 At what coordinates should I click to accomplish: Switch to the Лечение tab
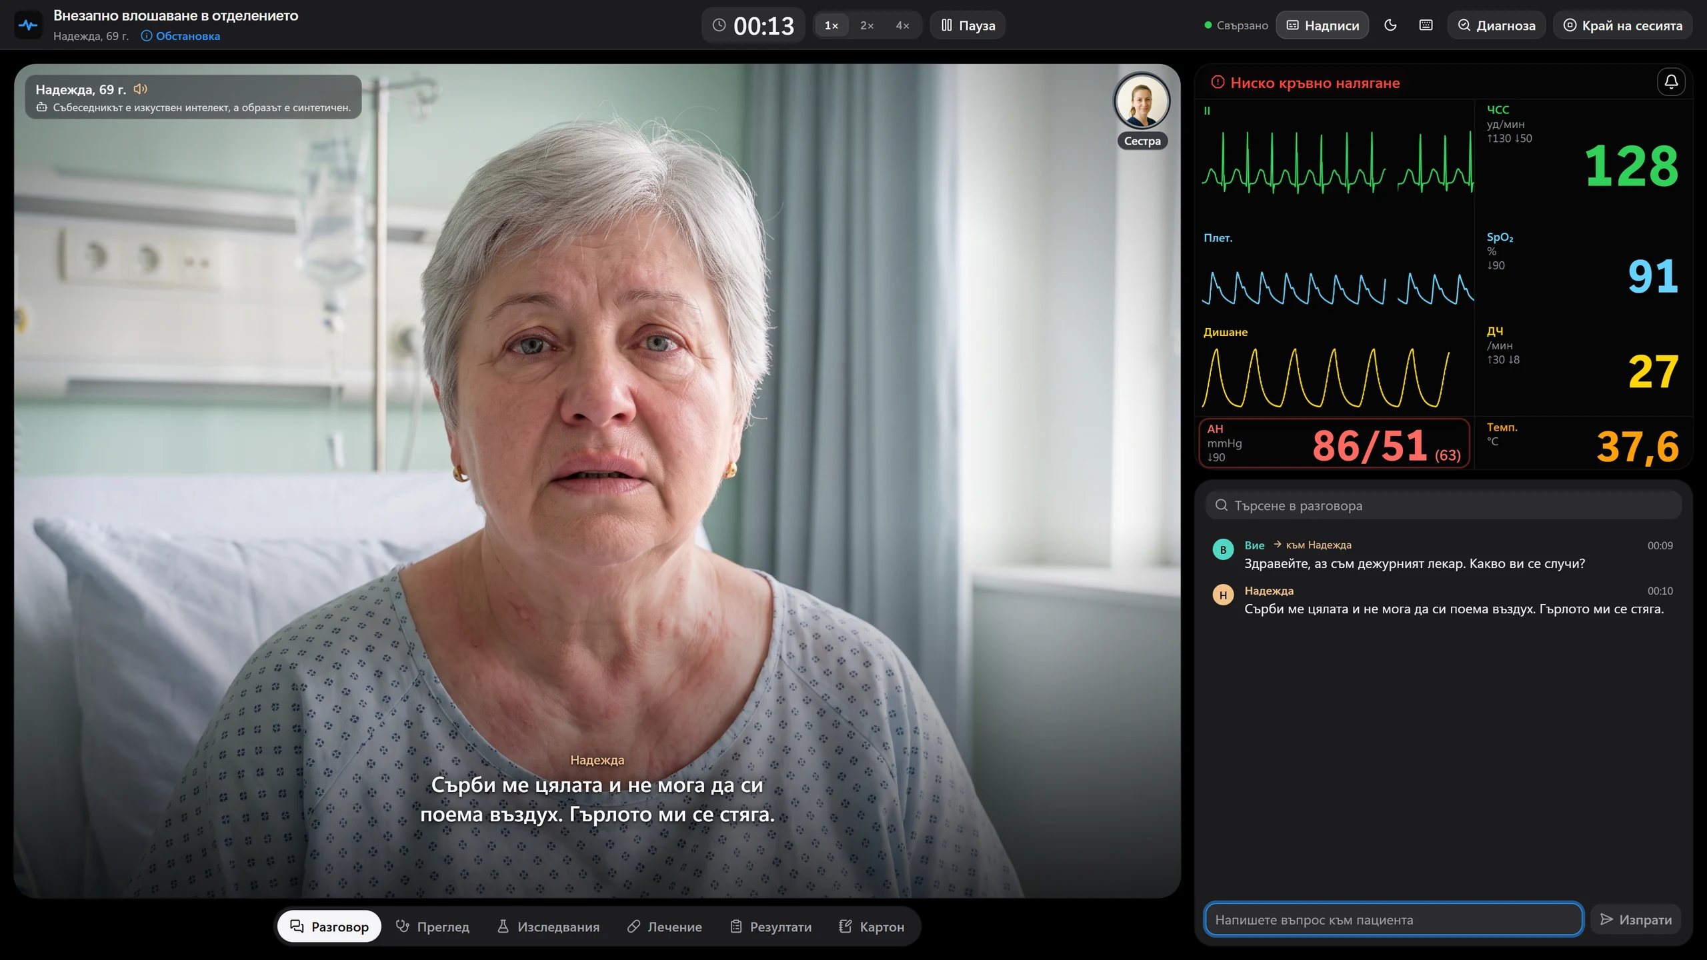664,927
